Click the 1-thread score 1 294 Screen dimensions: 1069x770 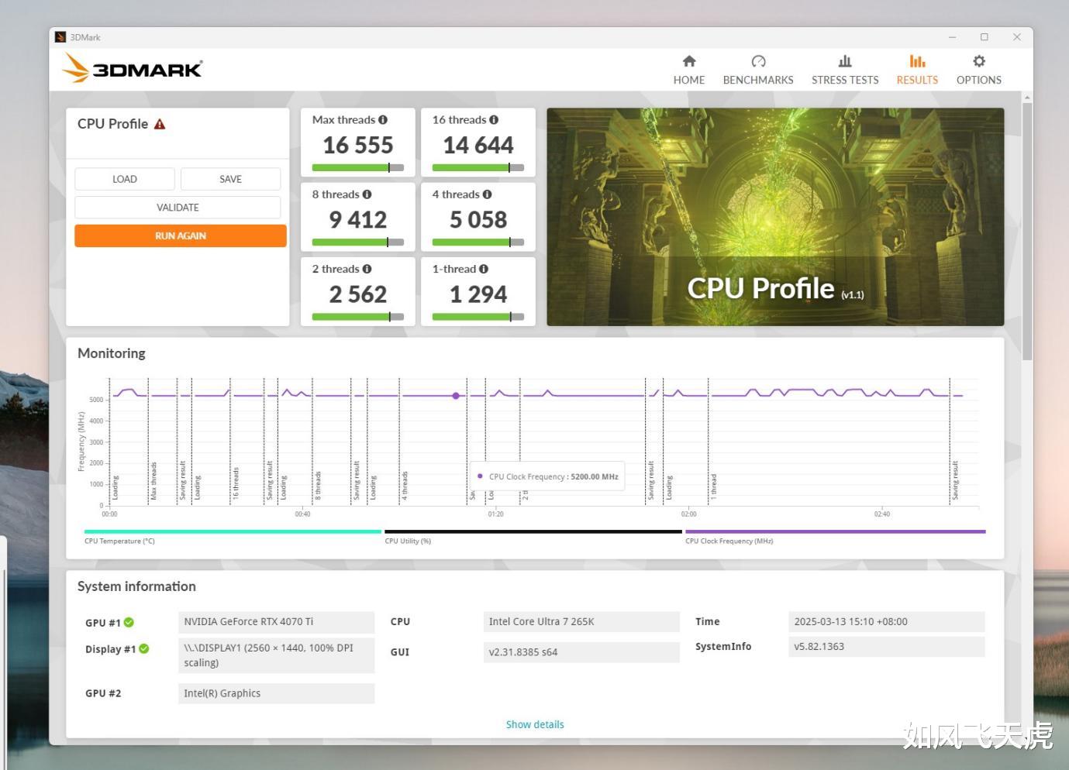(478, 294)
